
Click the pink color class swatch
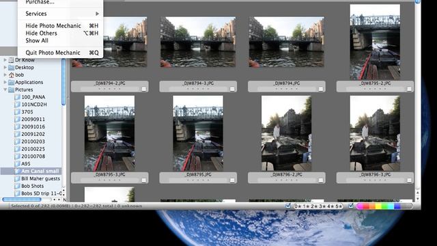point(360,206)
